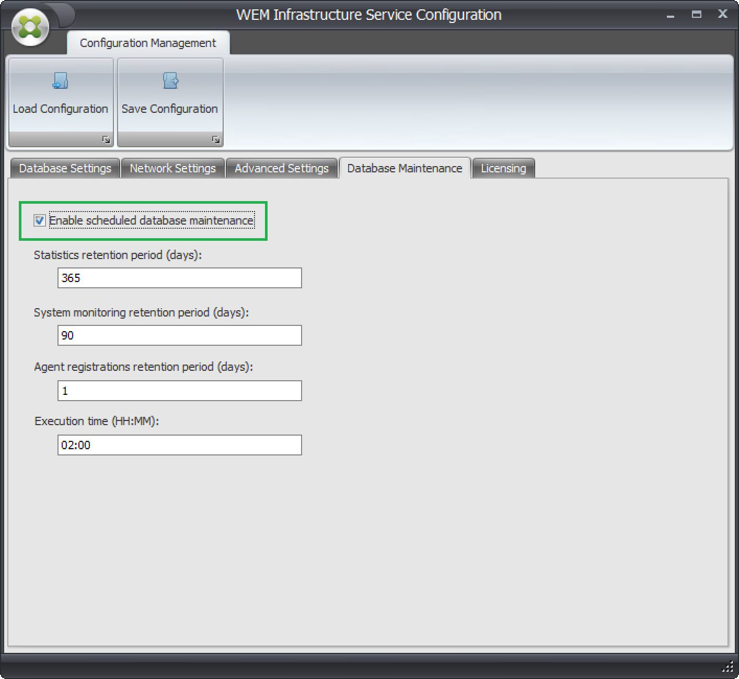
Task: Click the WEM application orb logo
Action: tap(30, 27)
